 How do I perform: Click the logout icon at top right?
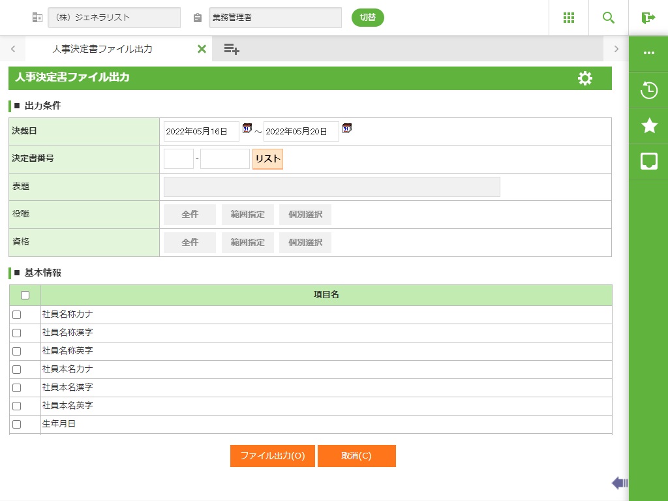click(648, 18)
